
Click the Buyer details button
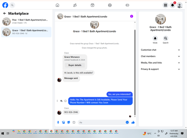coord(75,65)
